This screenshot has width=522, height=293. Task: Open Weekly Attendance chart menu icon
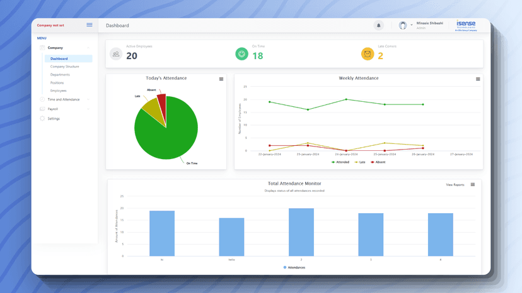click(478, 79)
